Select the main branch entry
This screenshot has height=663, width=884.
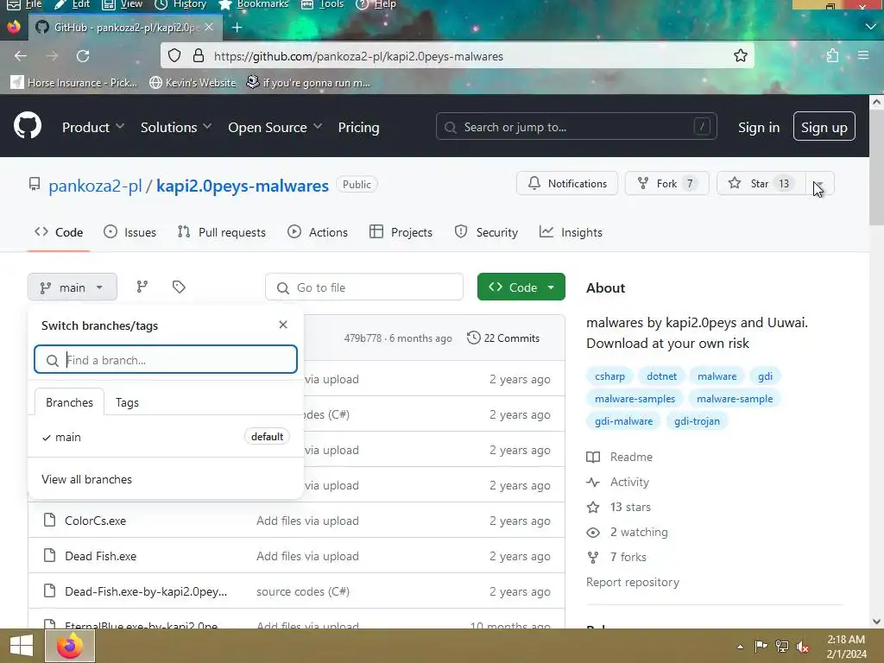point(165,437)
